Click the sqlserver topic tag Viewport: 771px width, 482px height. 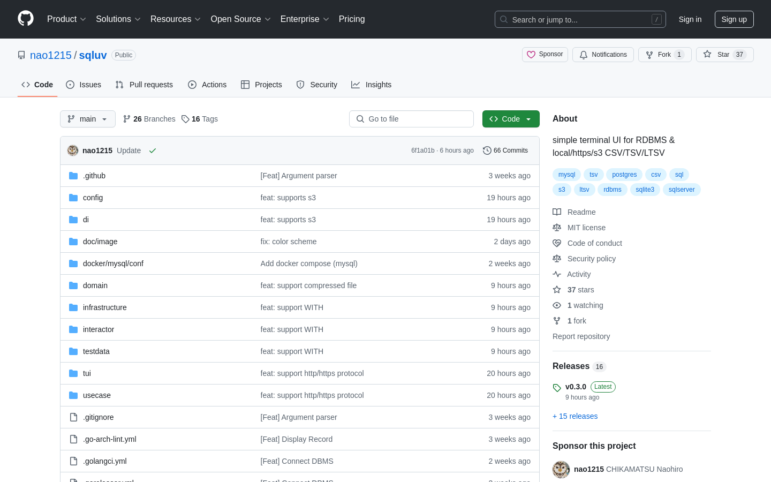pos(682,190)
